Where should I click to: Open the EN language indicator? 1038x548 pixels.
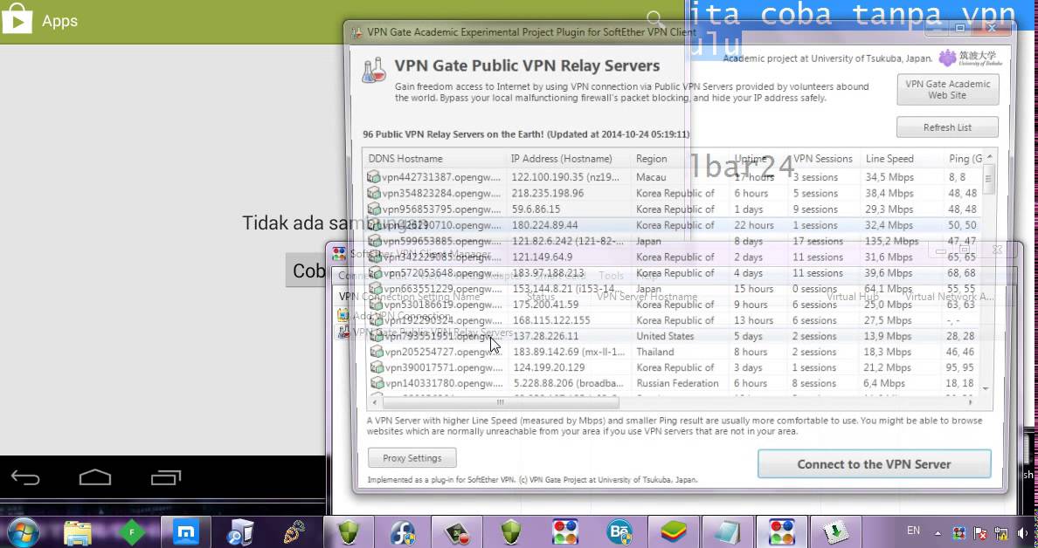[913, 531]
